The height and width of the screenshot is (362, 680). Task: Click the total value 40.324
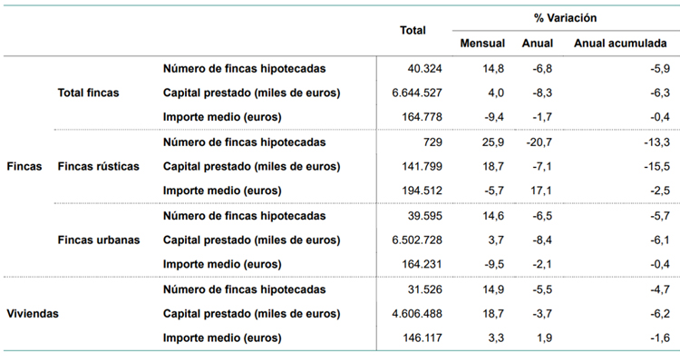tap(424, 69)
